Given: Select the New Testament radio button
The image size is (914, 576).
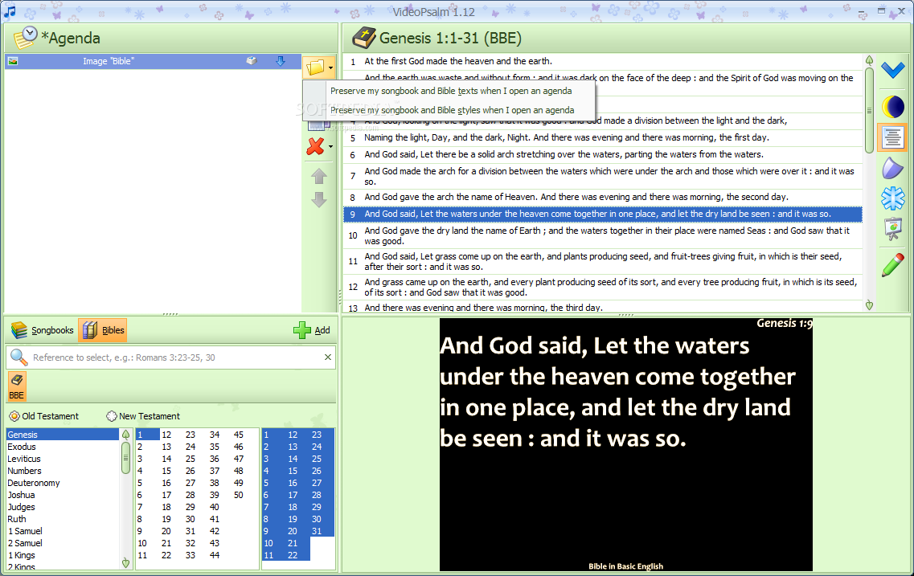Looking at the screenshot, I should tap(143, 416).
